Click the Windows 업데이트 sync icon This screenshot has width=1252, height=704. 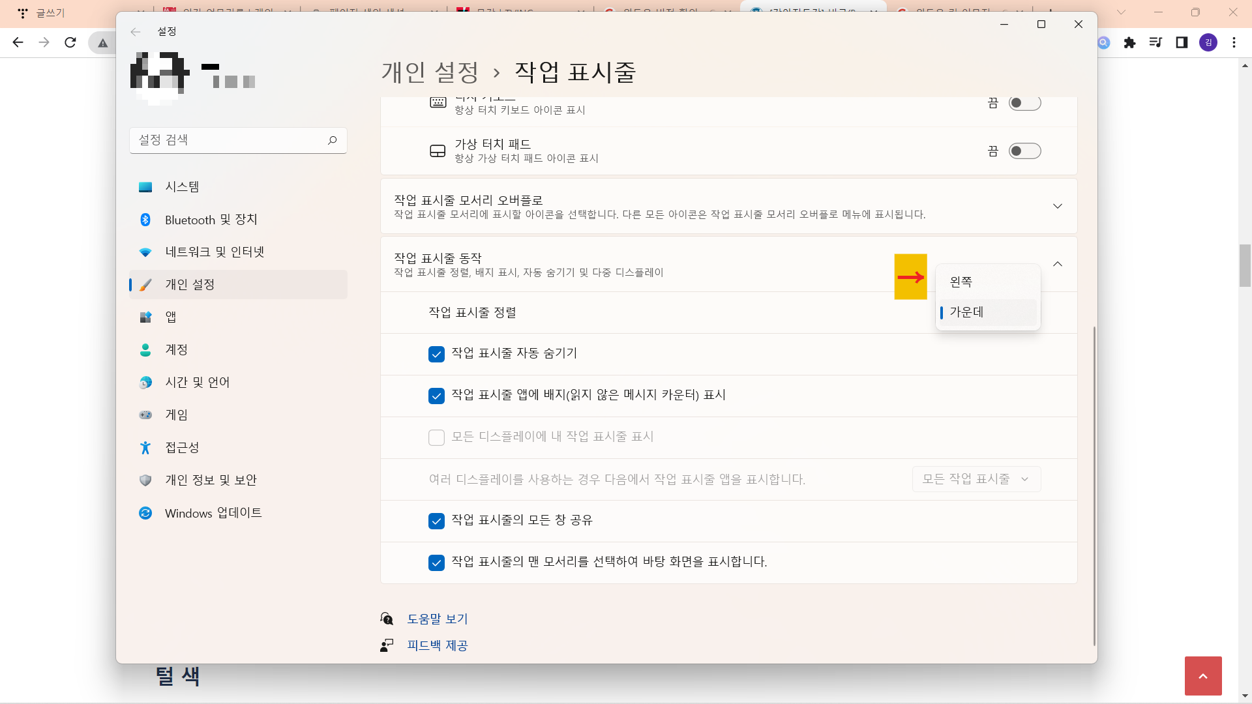tap(145, 513)
